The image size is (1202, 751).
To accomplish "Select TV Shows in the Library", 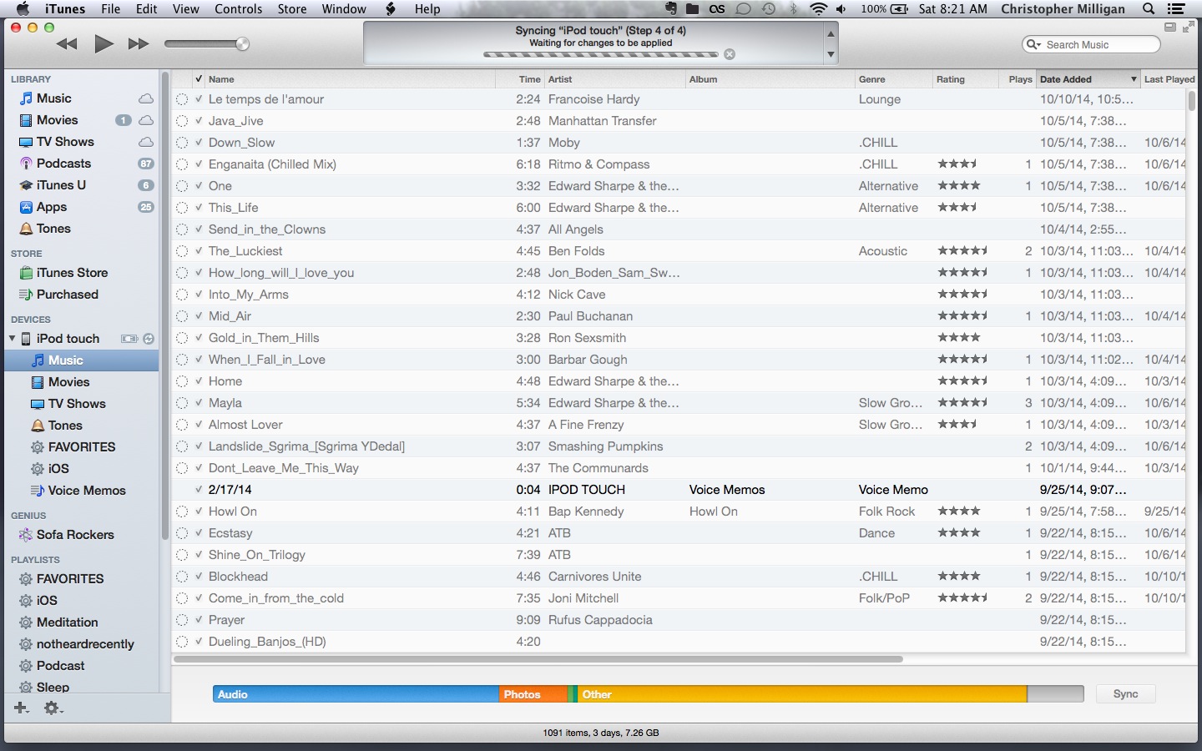I will [x=65, y=142].
